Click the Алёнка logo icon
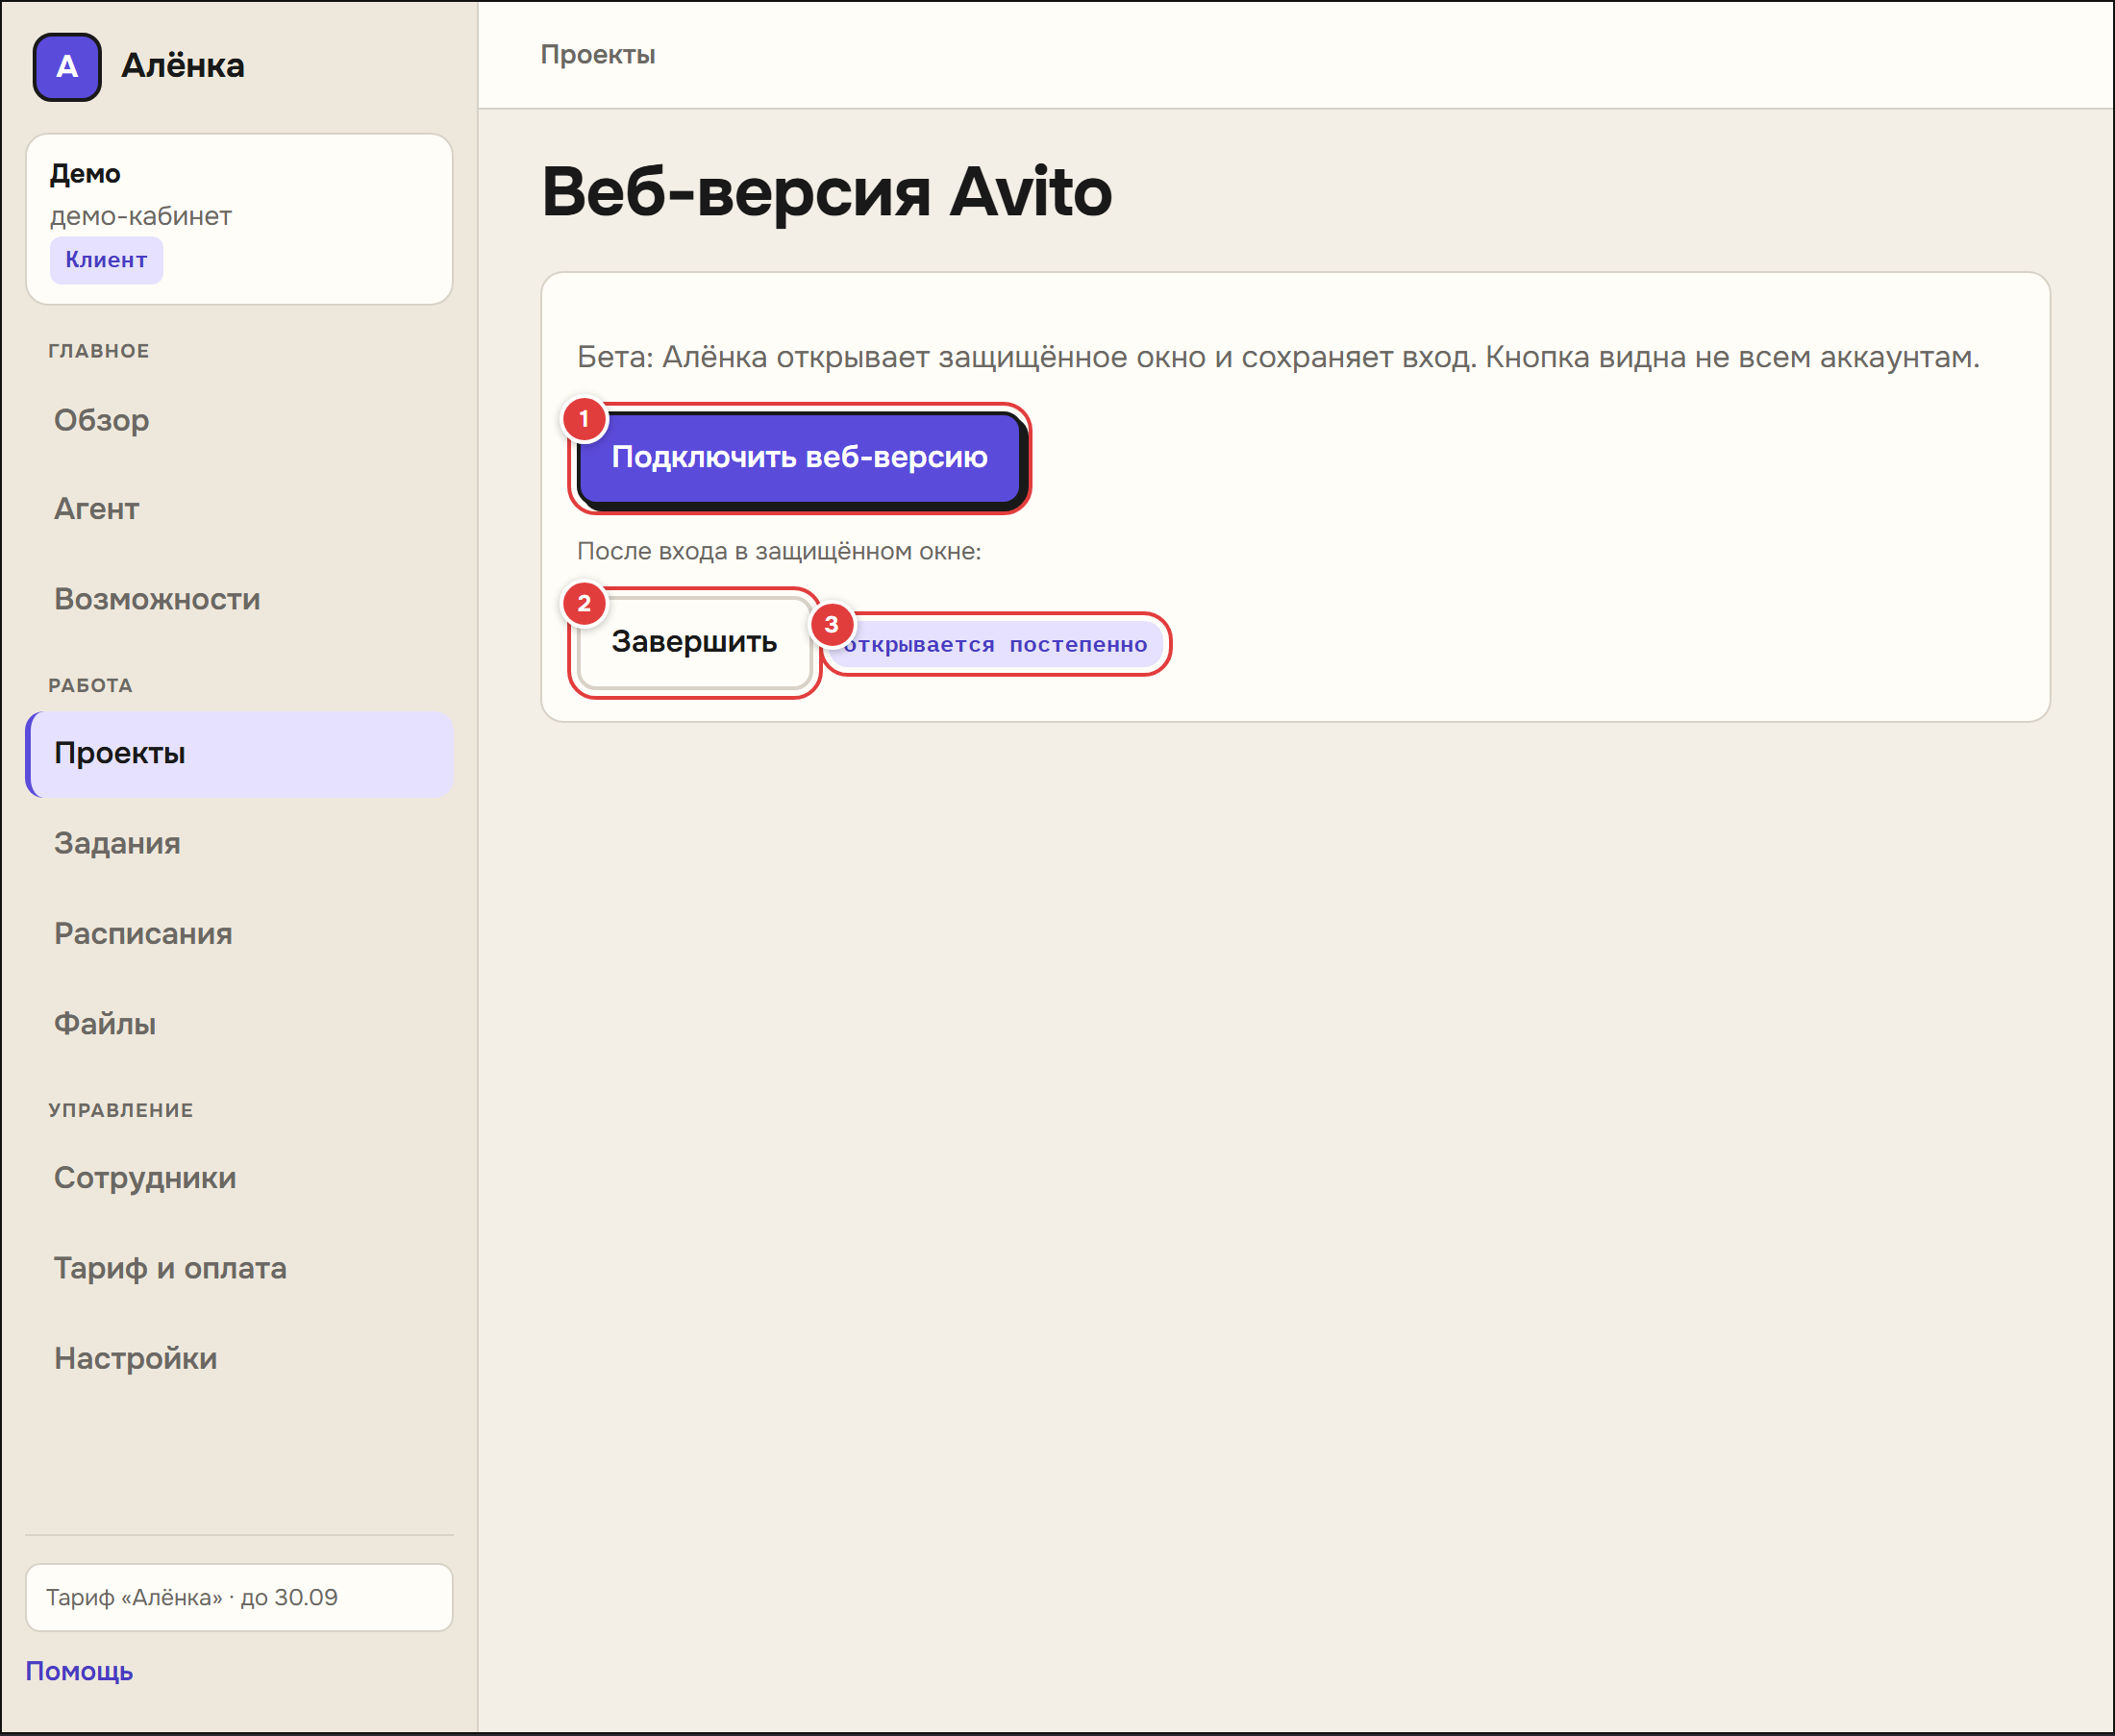This screenshot has width=2115, height=1736. click(x=67, y=67)
